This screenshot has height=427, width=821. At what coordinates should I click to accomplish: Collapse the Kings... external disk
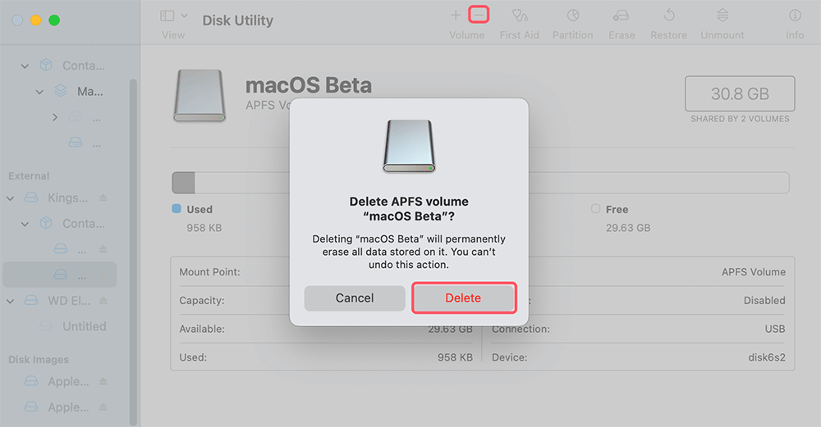point(10,198)
